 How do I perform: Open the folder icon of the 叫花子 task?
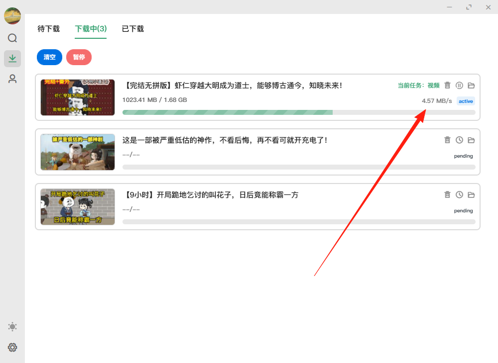[x=471, y=194]
